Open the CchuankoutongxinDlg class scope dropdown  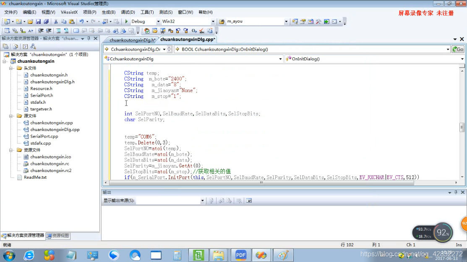280,59
